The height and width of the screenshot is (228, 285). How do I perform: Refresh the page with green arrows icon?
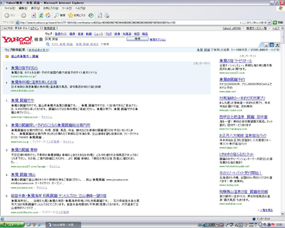[x=41, y=15]
